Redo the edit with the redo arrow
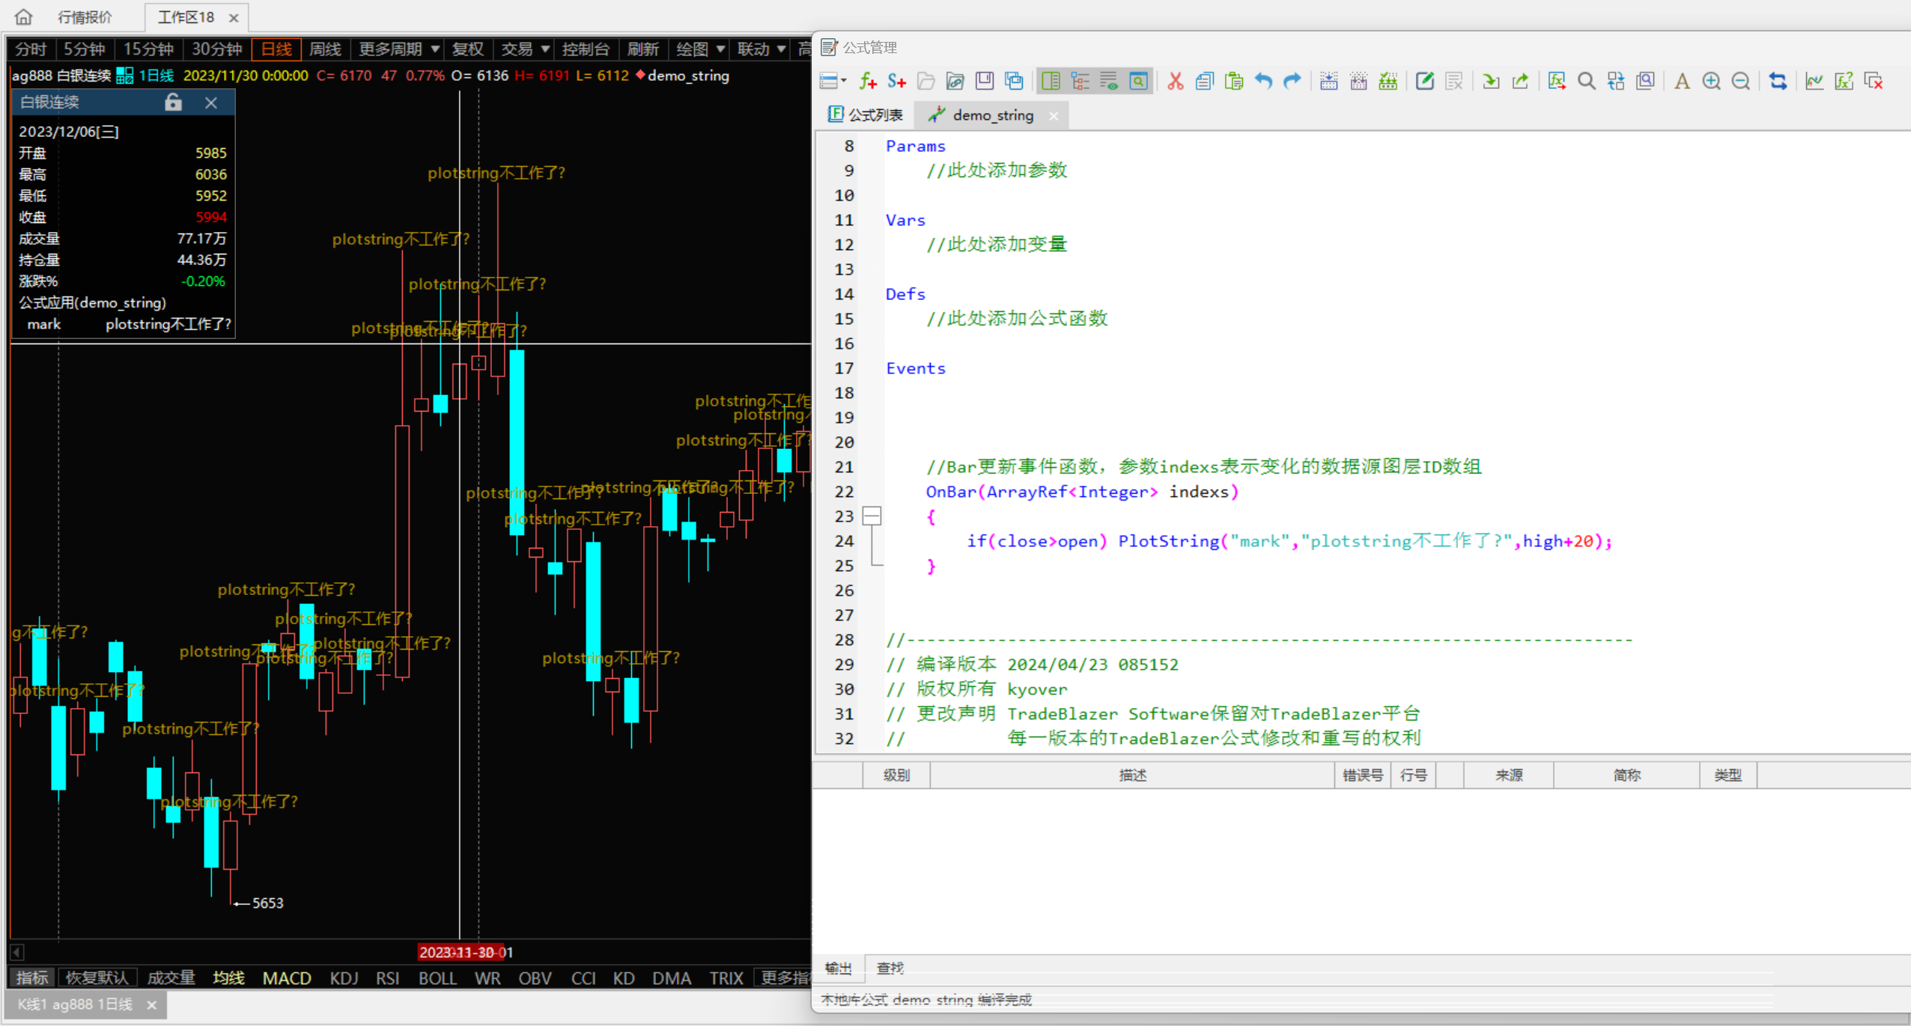Viewport: 1911px width, 1026px height. (x=1292, y=81)
